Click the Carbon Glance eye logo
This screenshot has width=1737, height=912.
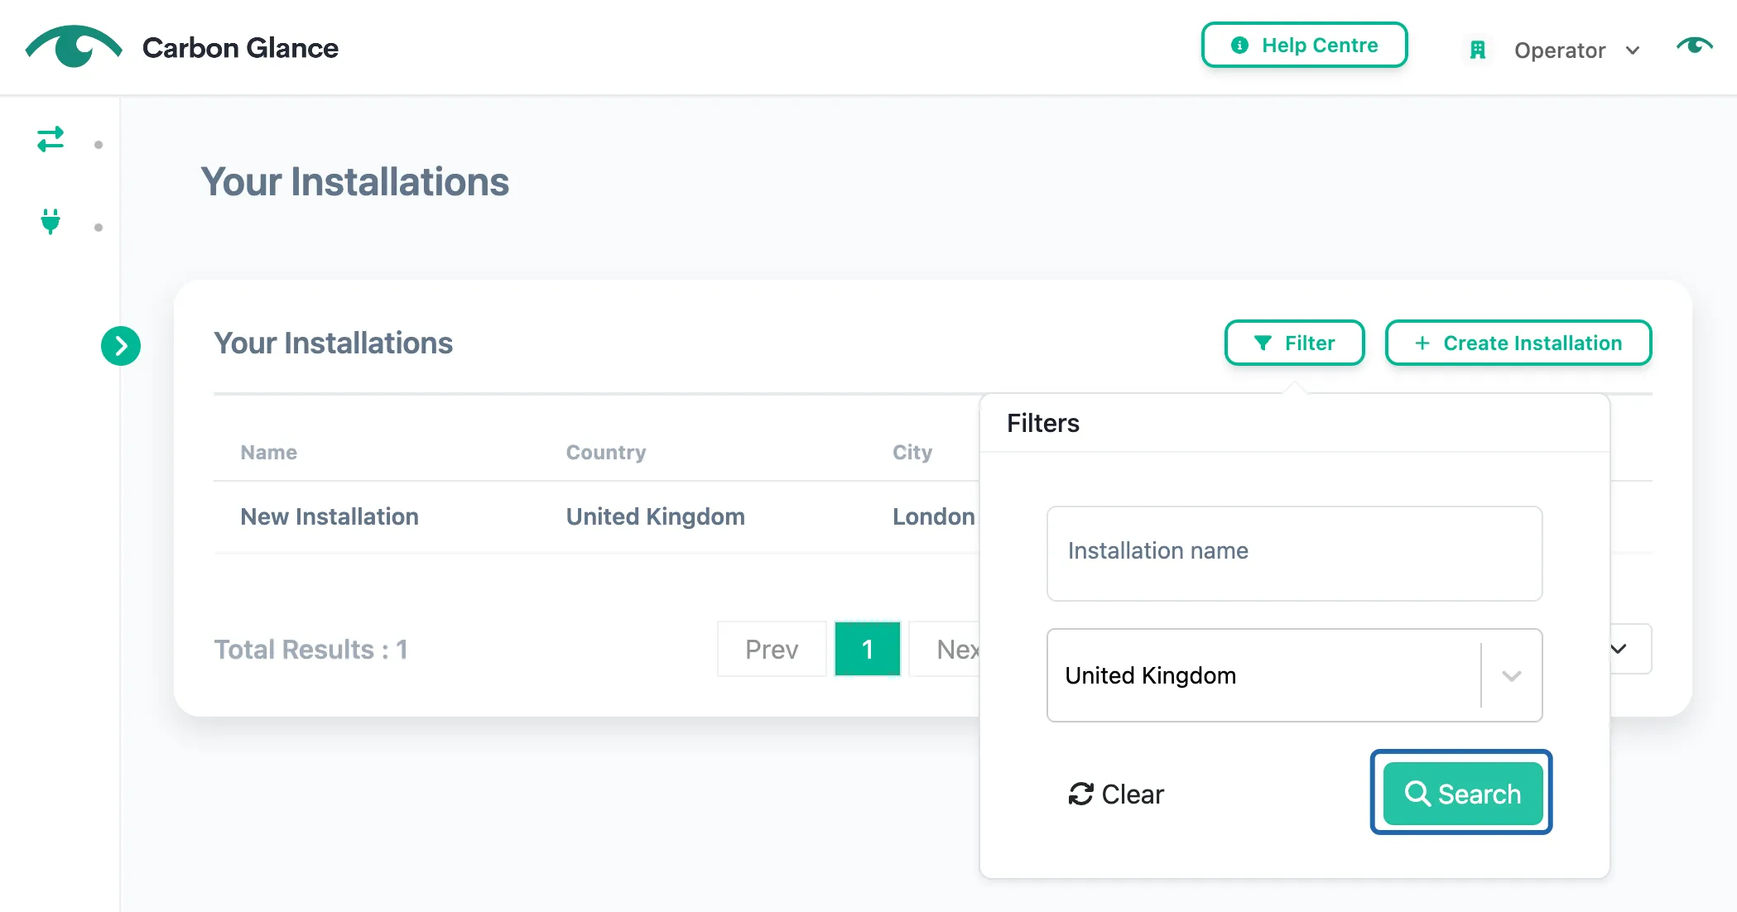point(74,46)
